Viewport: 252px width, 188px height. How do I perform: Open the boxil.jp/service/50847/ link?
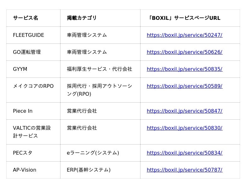tap(184, 111)
